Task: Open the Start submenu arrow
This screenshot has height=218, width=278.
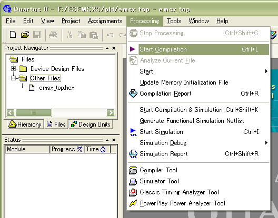Action: click(x=266, y=71)
